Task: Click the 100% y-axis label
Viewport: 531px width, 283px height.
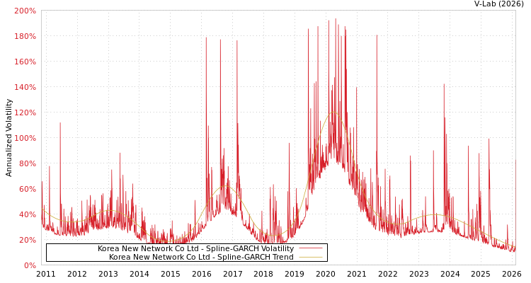Action: point(25,139)
